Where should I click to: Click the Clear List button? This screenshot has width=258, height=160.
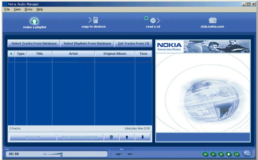tap(33, 137)
